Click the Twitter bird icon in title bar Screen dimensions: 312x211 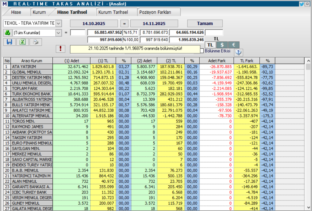point(302,4)
